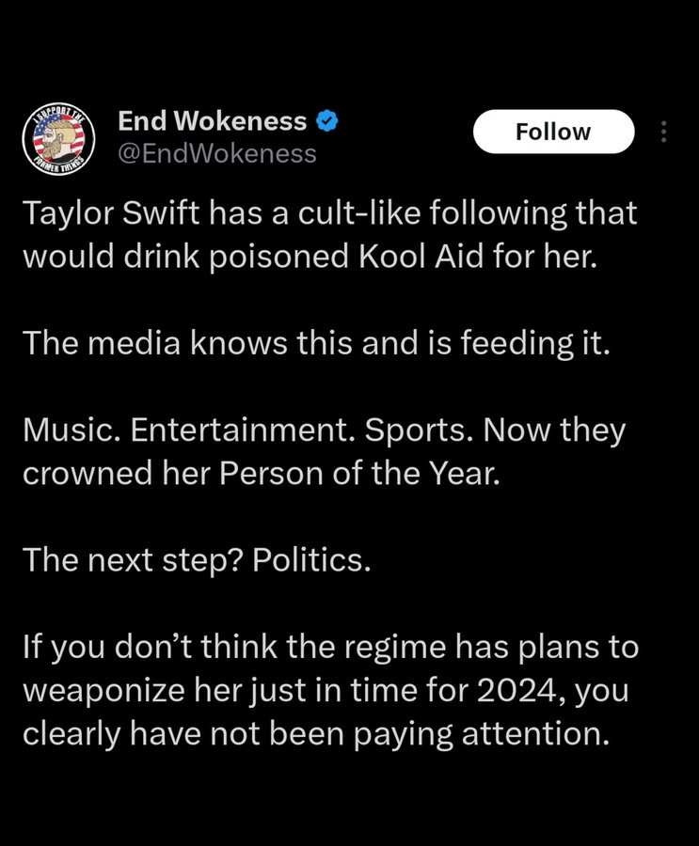The height and width of the screenshot is (846, 699).
Task: Click the phrase "cult-like following"
Action: 433,213
